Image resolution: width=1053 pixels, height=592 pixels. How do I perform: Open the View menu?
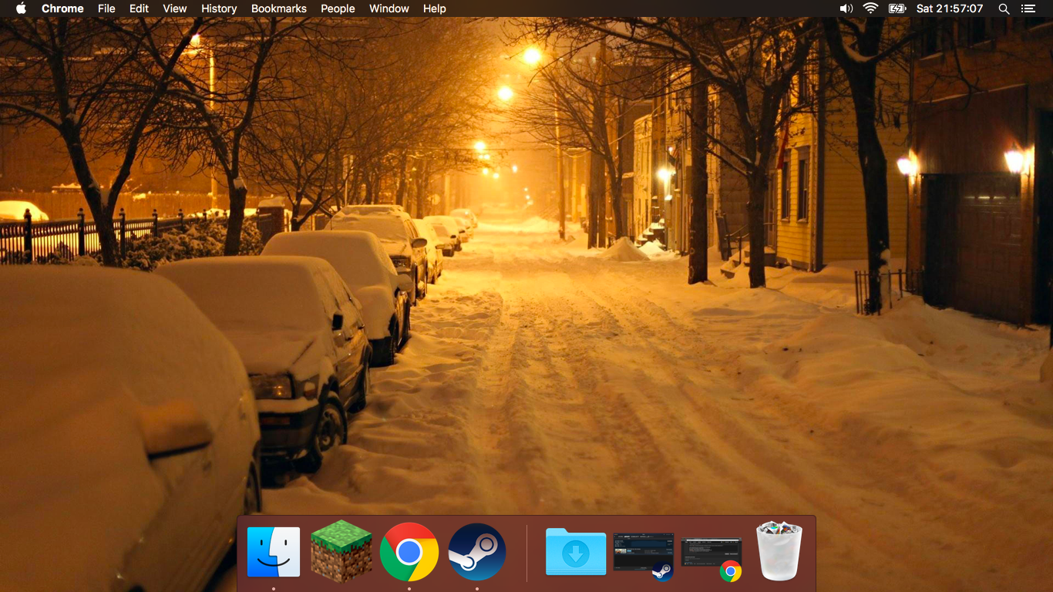pyautogui.click(x=175, y=8)
